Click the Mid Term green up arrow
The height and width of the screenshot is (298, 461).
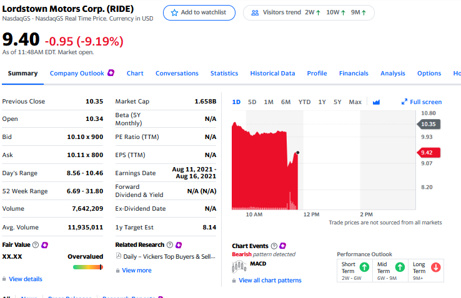pyautogui.click(x=400, y=267)
